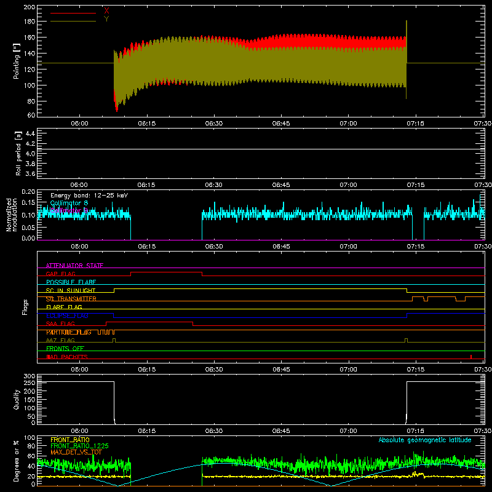Click the 06:30 label under modulation plot
This screenshot has height=492, width=492.
(x=214, y=247)
